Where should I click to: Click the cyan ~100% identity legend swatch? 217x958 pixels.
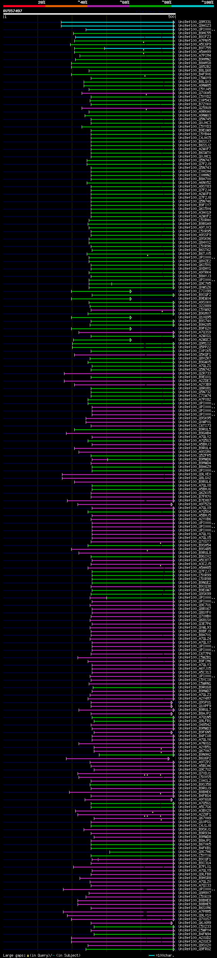[193, 6]
